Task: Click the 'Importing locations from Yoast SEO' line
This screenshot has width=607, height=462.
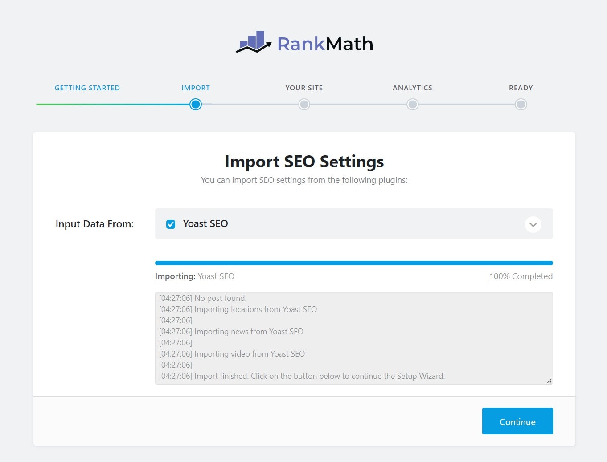Action: pos(238,309)
